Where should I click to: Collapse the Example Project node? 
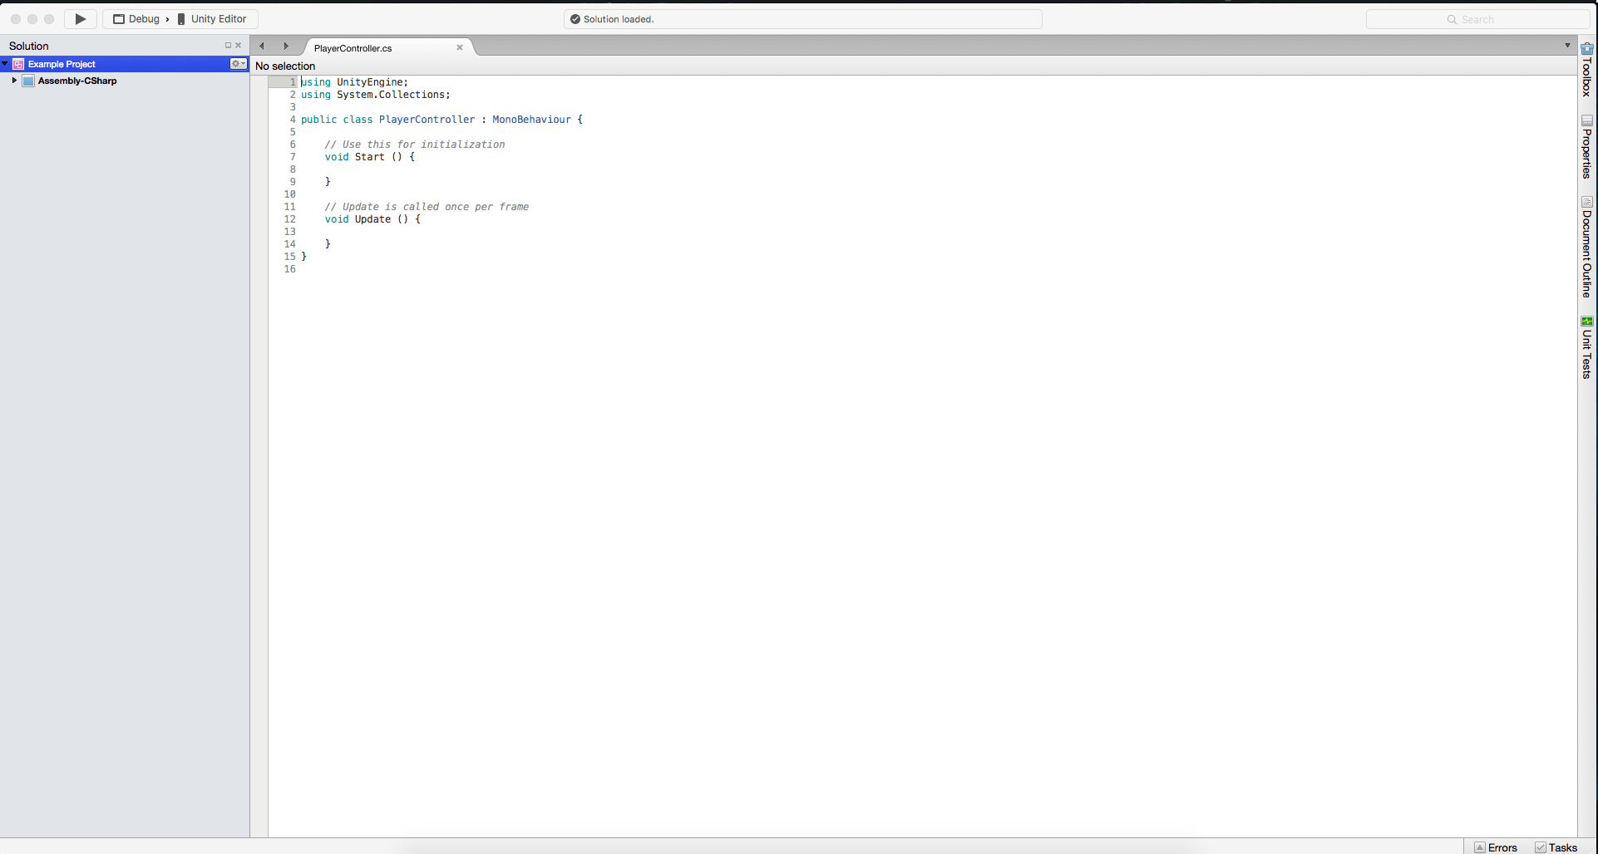[5, 64]
